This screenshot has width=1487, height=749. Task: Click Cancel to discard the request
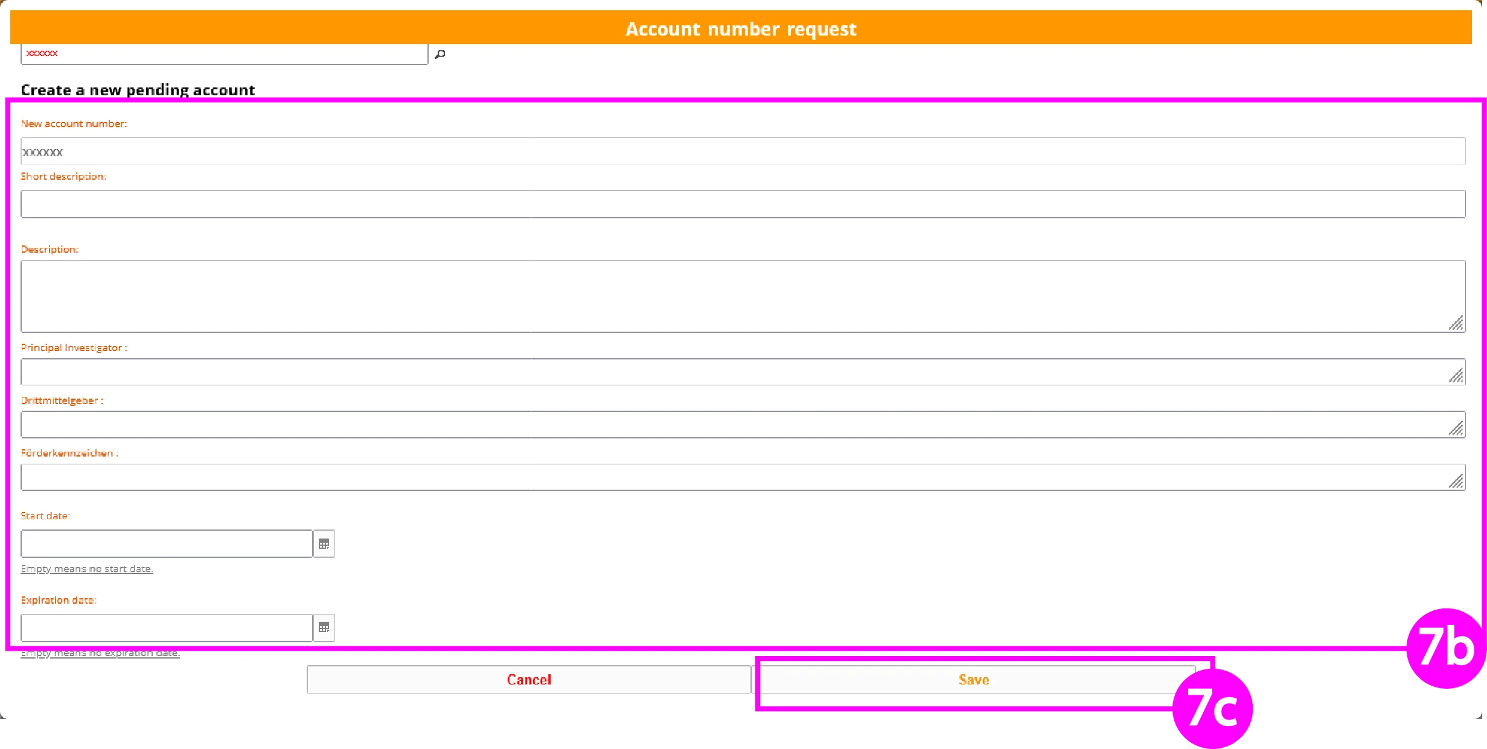tap(528, 679)
